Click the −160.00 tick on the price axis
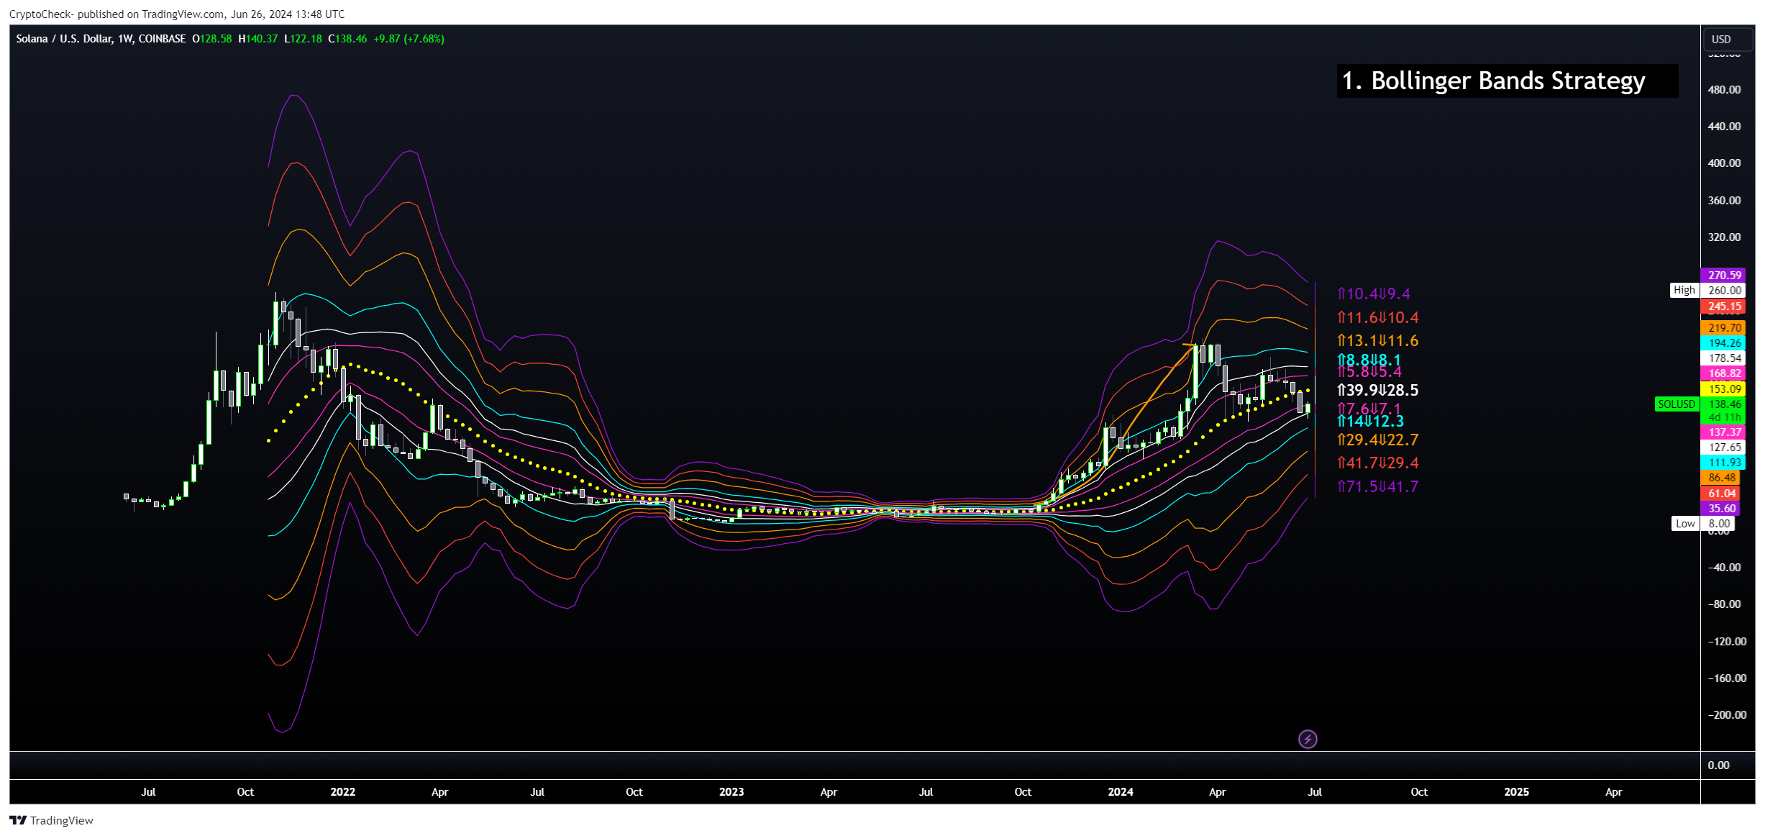Image resolution: width=1765 pixels, height=836 pixels. pyautogui.click(x=1726, y=678)
